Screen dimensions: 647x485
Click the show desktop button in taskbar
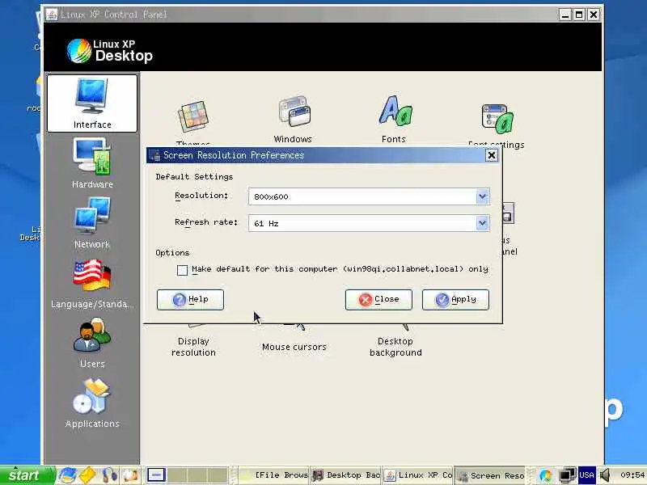[x=156, y=475]
